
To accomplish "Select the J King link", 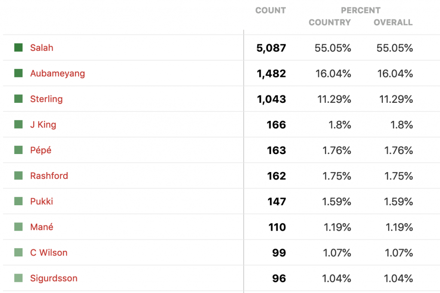I will point(43,124).
